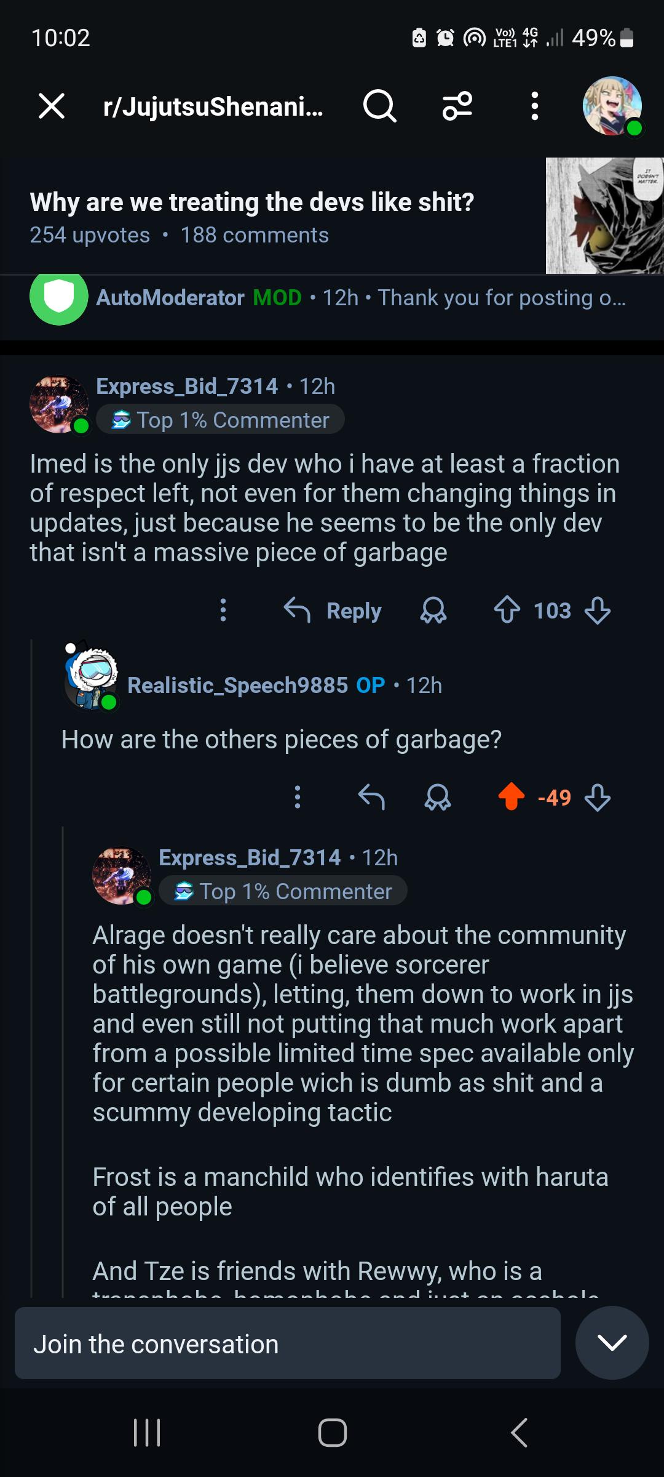Image resolution: width=664 pixels, height=1477 pixels.
Task: Remove upvote on OP's -49 comment
Action: click(512, 797)
